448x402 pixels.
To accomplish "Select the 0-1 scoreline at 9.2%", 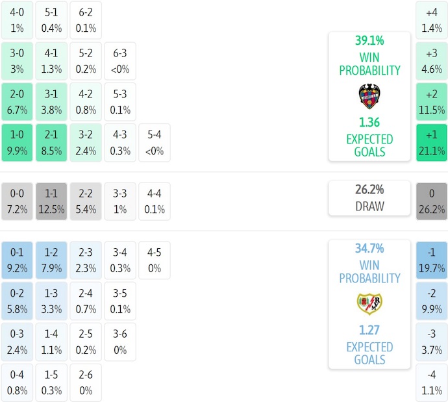I will tap(17, 260).
